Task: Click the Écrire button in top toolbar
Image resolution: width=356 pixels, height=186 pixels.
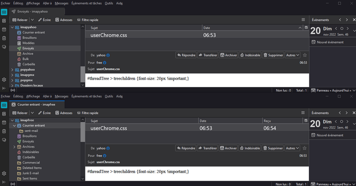Action: coord(44,20)
